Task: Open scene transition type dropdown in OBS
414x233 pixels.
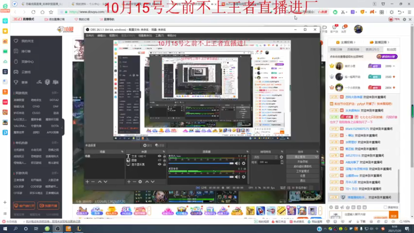Action: [x=265, y=157]
